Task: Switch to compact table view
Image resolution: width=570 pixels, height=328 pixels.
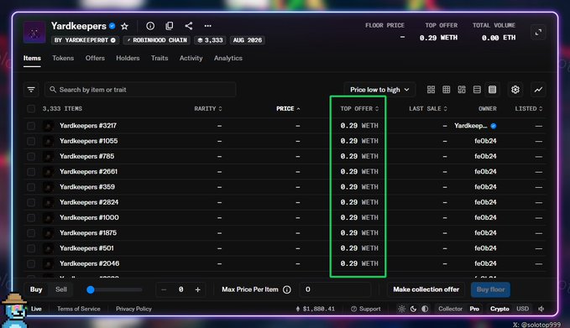Action: [x=492, y=90]
